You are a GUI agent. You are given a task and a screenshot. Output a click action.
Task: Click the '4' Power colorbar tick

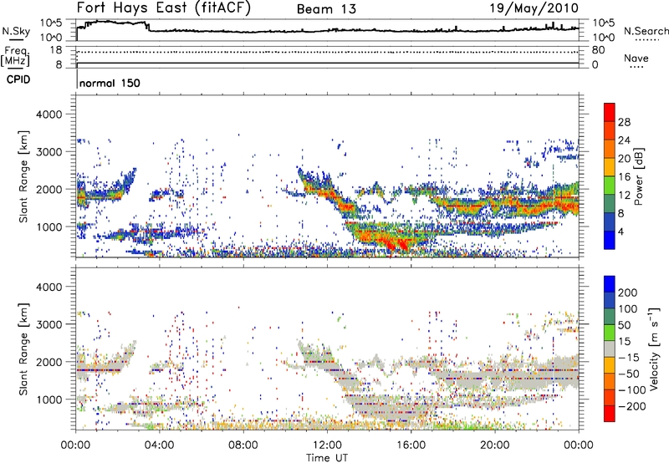(x=620, y=232)
